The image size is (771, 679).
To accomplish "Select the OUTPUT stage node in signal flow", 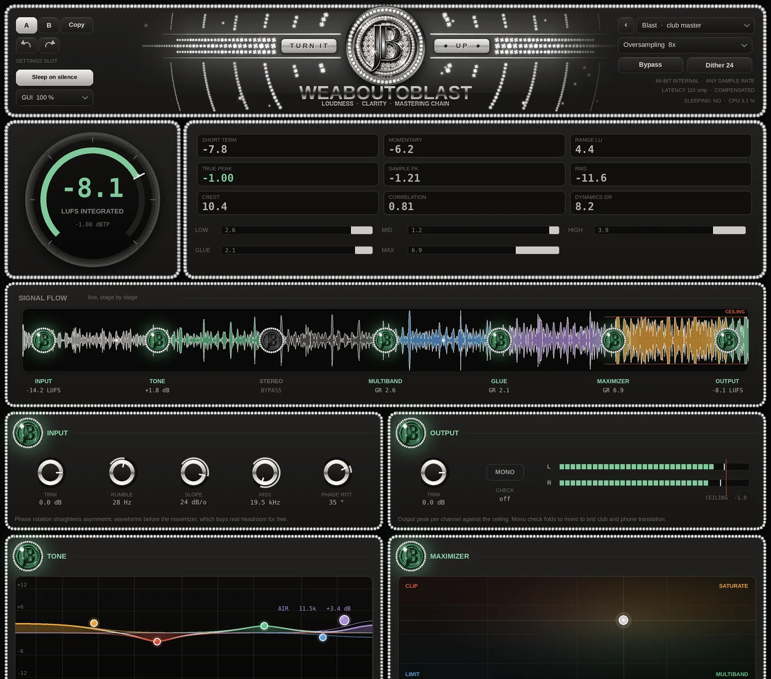I will (x=727, y=341).
